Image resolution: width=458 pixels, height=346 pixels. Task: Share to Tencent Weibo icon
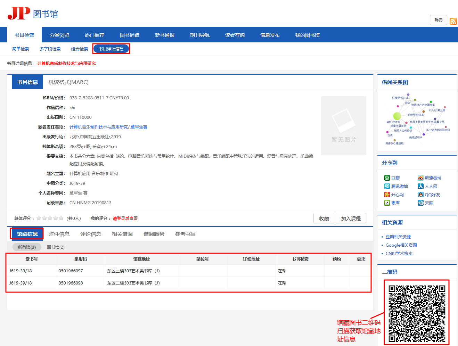pyautogui.click(x=387, y=186)
